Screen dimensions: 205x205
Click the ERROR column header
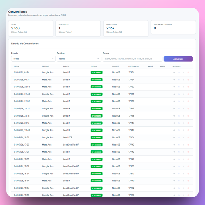coord(163,66)
